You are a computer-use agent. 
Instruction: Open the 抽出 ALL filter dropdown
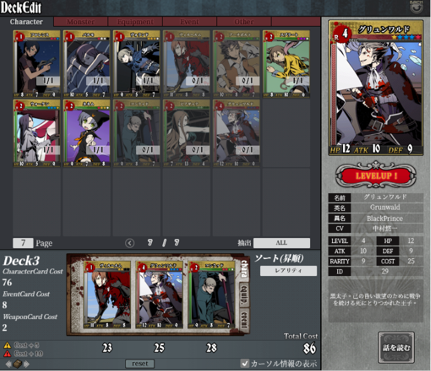click(282, 243)
